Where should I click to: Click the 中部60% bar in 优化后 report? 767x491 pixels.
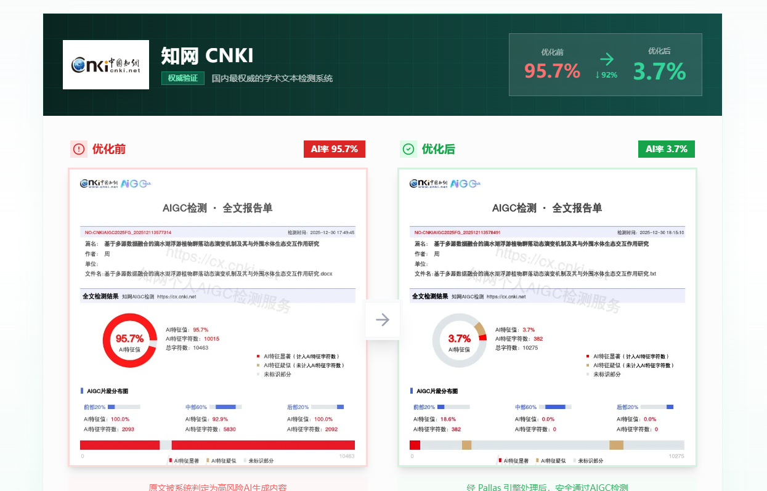tap(555, 407)
